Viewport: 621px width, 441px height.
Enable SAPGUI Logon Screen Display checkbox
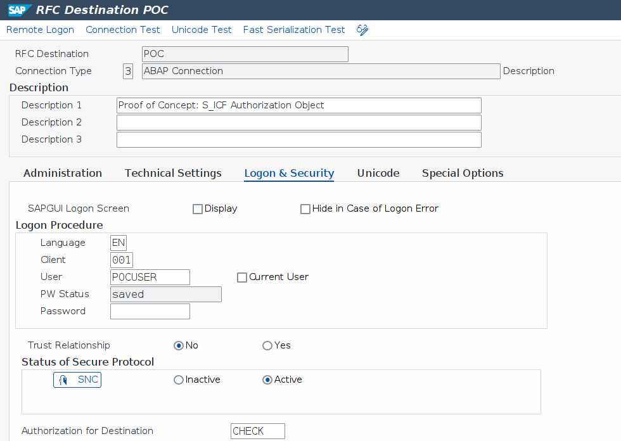(198, 209)
